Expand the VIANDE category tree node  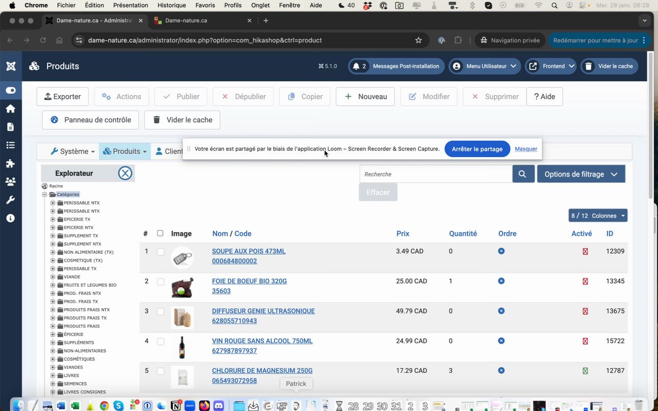click(x=52, y=277)
